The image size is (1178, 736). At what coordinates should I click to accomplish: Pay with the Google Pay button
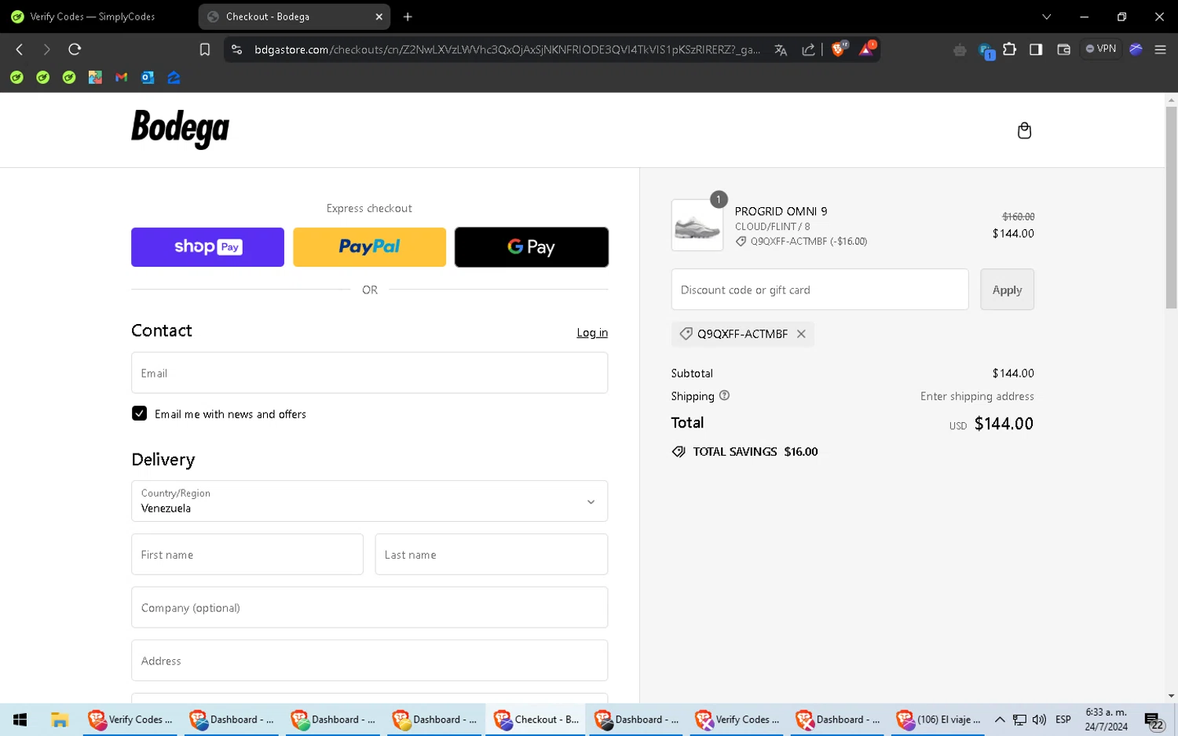tap(532, 247)
